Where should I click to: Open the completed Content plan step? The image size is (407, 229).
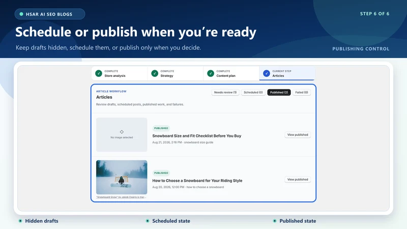pos(231,73)
